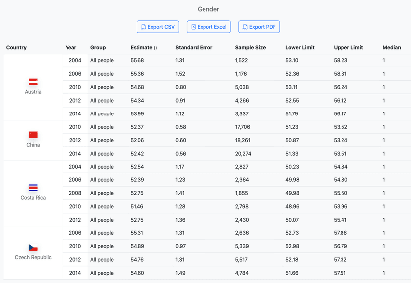Viewport: 411px width, 283px height.
Task: Click the estimate value 52.54
Action: [x=137, y=167]
